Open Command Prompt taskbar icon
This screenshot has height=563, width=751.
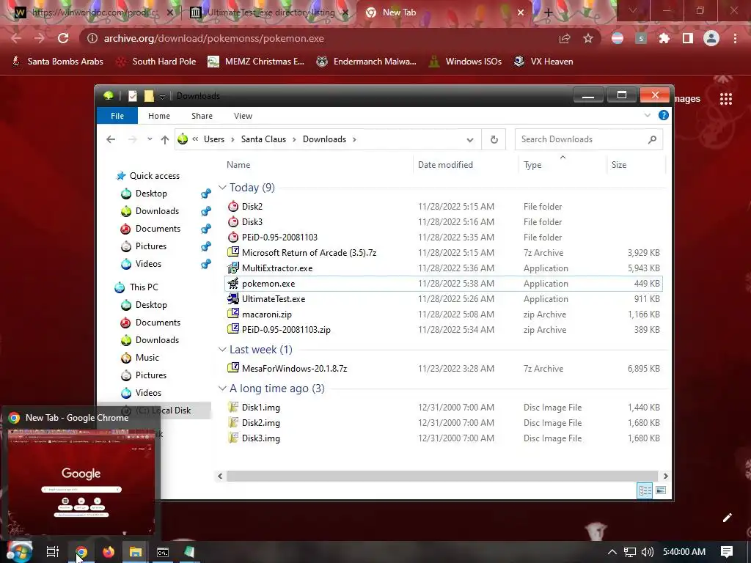[x=163, y=552]
